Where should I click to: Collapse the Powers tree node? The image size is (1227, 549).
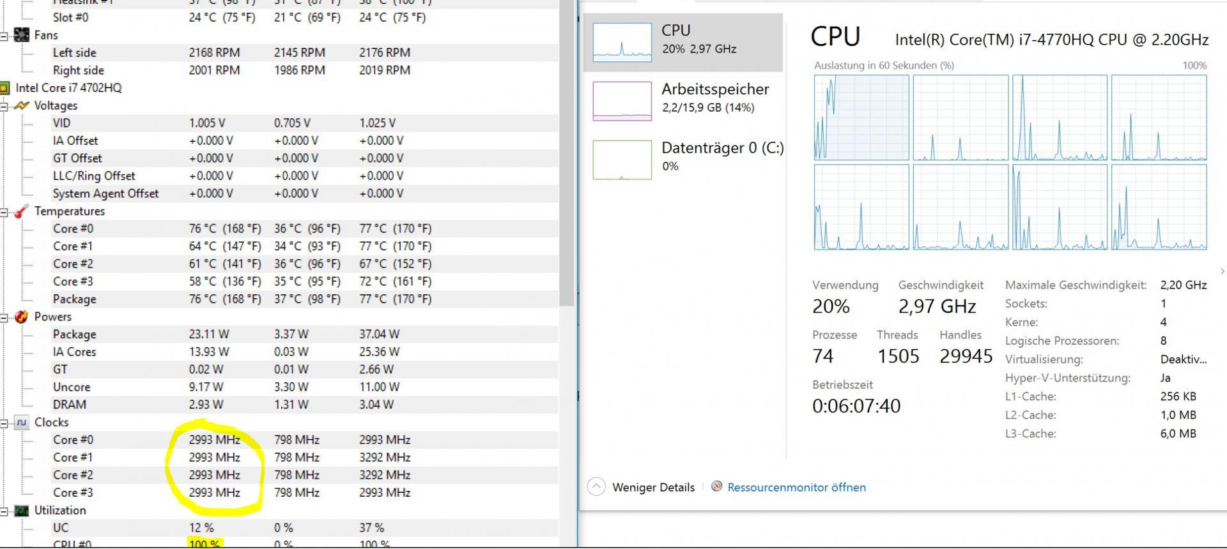click(x=4, y=317)
